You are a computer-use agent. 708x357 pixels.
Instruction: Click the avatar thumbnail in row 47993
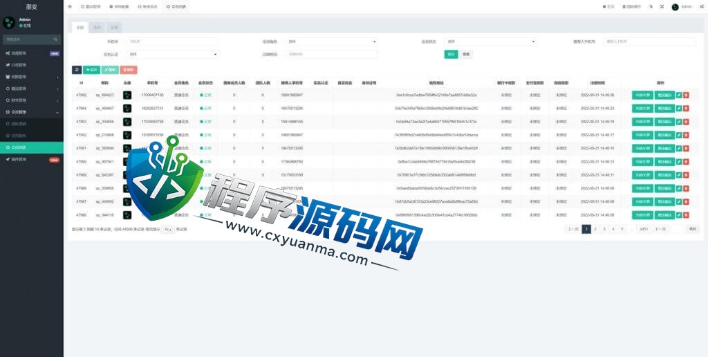coord(127,122)
